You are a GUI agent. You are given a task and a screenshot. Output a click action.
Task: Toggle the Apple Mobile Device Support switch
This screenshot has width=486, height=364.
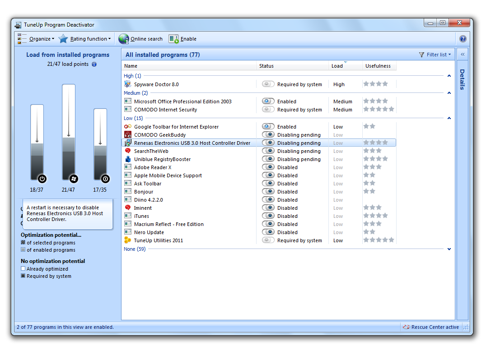point(268,175)
